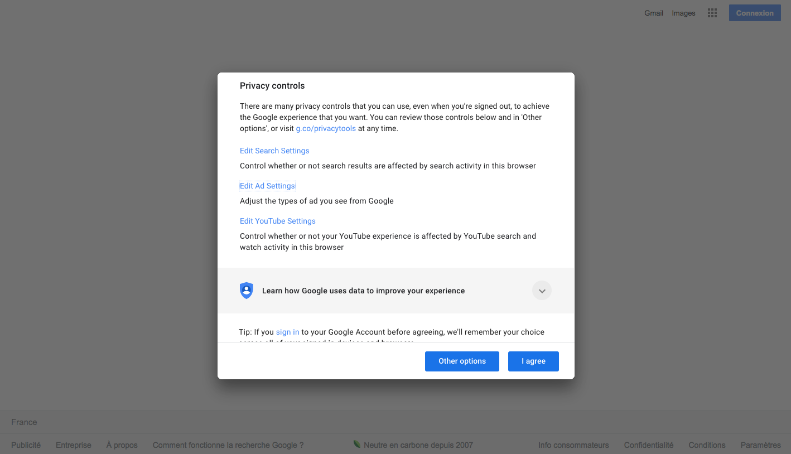Open Paramètres in the footer
This screenshot has height=454, width=791.
coord(761,445)
